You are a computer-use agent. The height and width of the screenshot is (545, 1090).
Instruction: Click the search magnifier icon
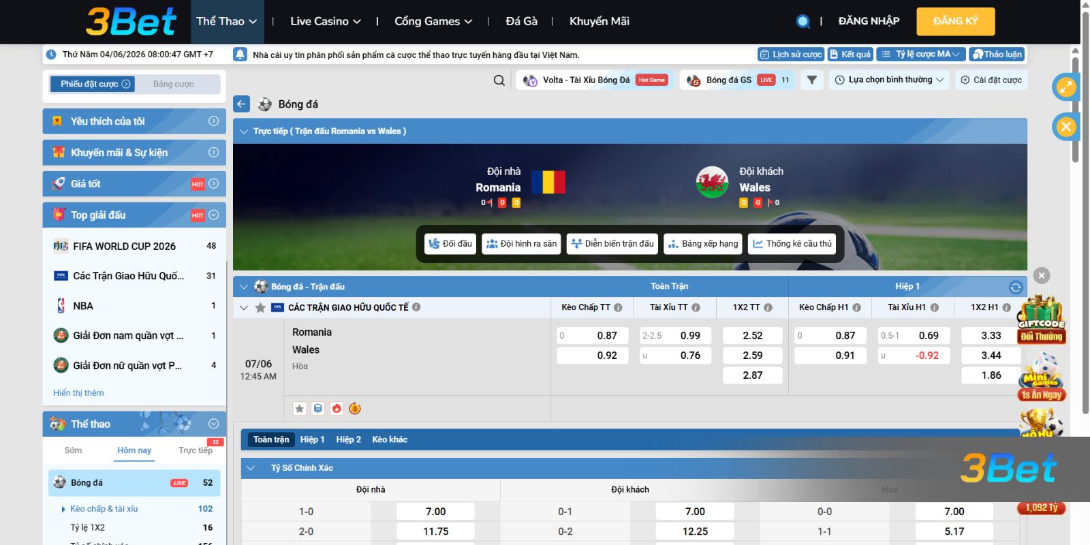[x=499, y=80]
